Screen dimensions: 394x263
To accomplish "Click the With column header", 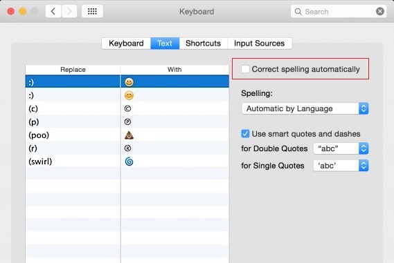I will [174, 70].
